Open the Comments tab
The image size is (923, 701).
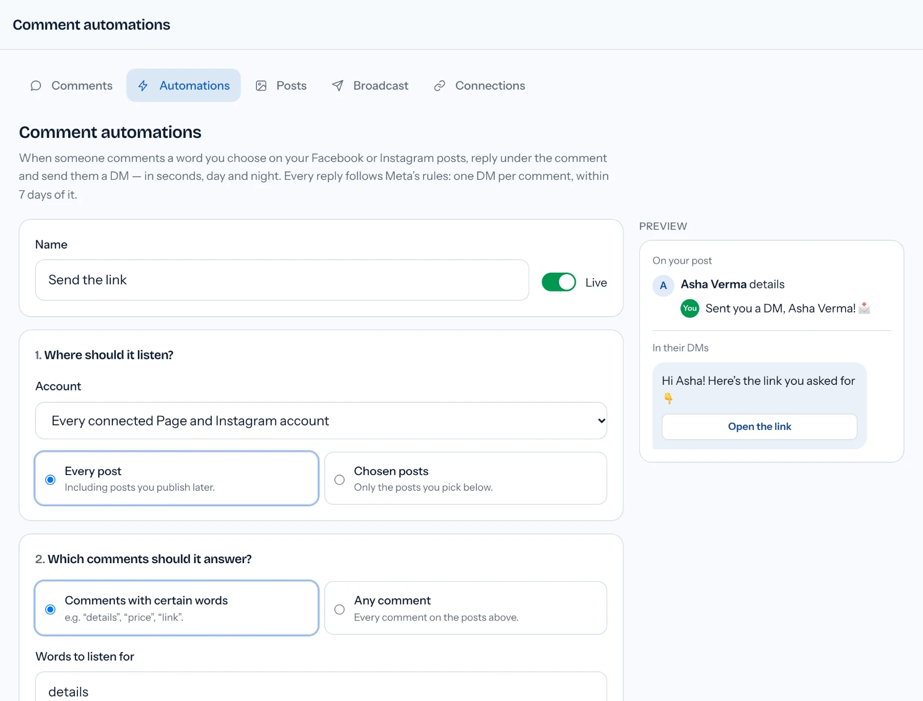click(71, 86)
